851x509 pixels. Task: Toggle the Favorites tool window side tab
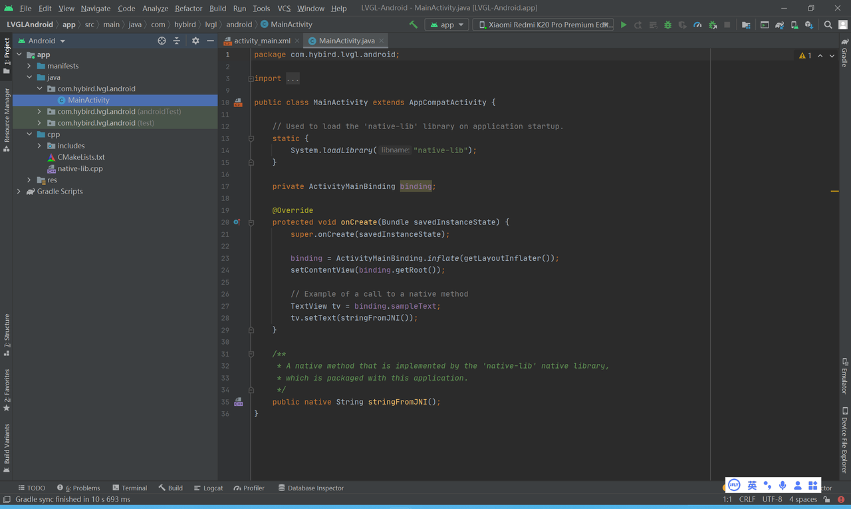click(x=6, y=390)
